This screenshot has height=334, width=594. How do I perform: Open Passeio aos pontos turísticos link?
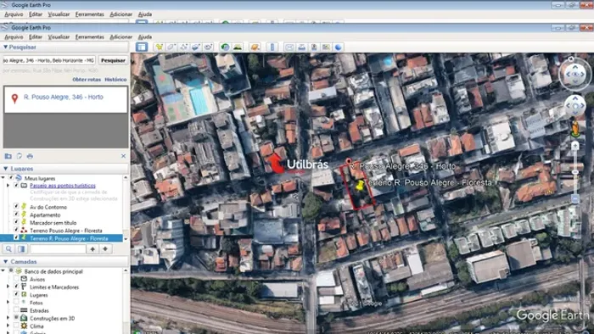63,186
